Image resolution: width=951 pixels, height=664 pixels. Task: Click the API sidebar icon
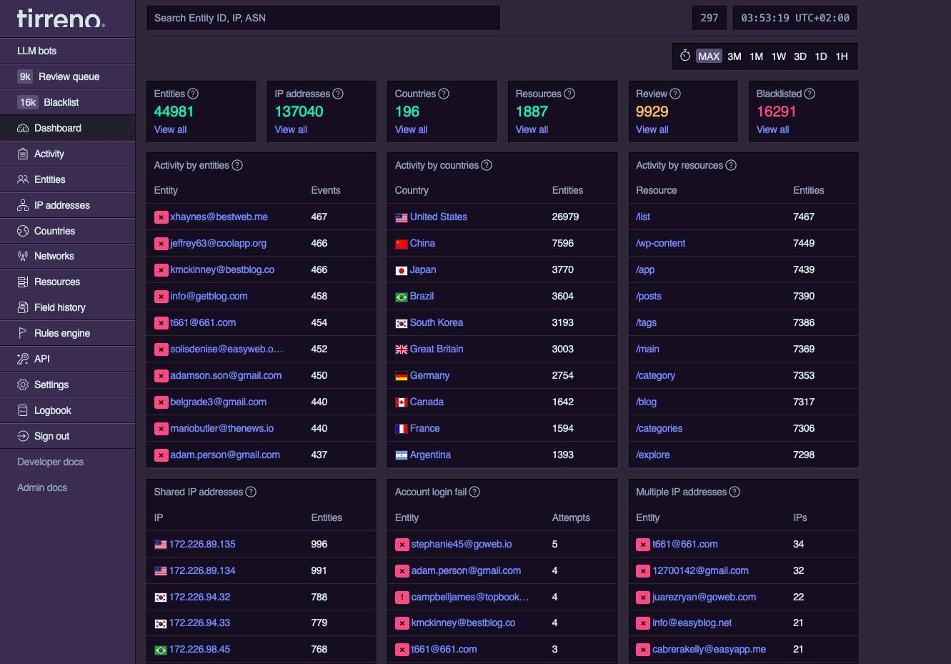tap(23, 359)
